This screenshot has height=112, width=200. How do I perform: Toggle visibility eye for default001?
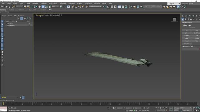(x=6, y=25)
